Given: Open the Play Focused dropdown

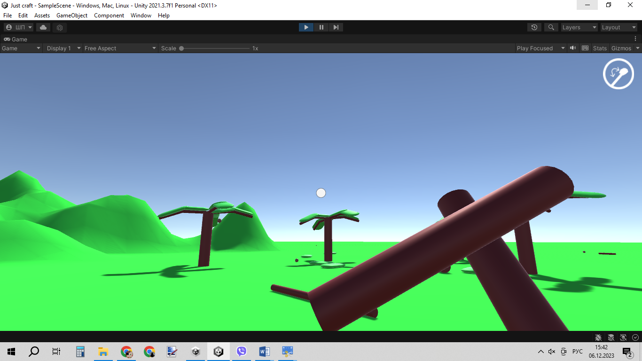Looking at the screenshot, I should coord(540,48).
